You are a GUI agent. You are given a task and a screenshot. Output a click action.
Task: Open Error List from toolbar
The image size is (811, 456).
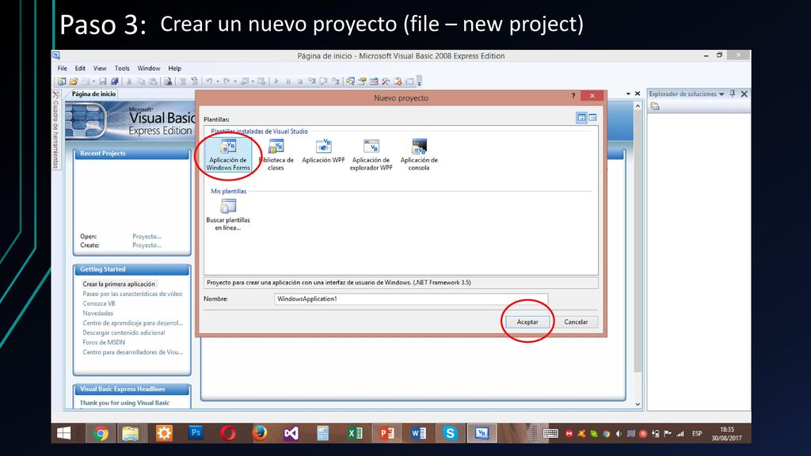tap(398, 82)
